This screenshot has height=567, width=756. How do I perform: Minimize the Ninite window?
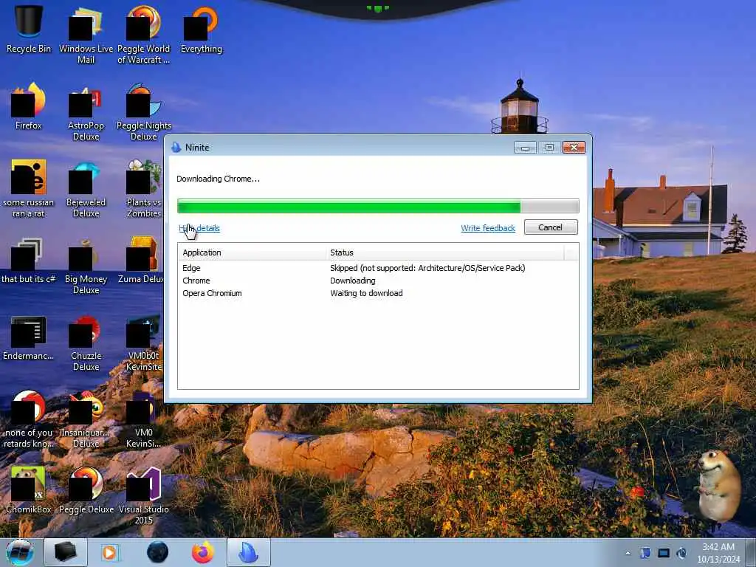(x=525, y=147)
